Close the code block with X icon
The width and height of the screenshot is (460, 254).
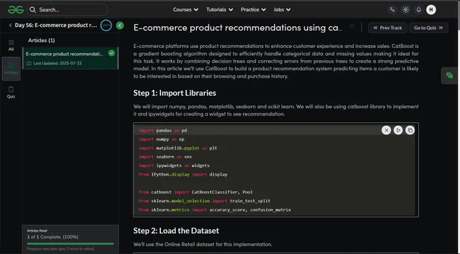click(x=386, y=130)
